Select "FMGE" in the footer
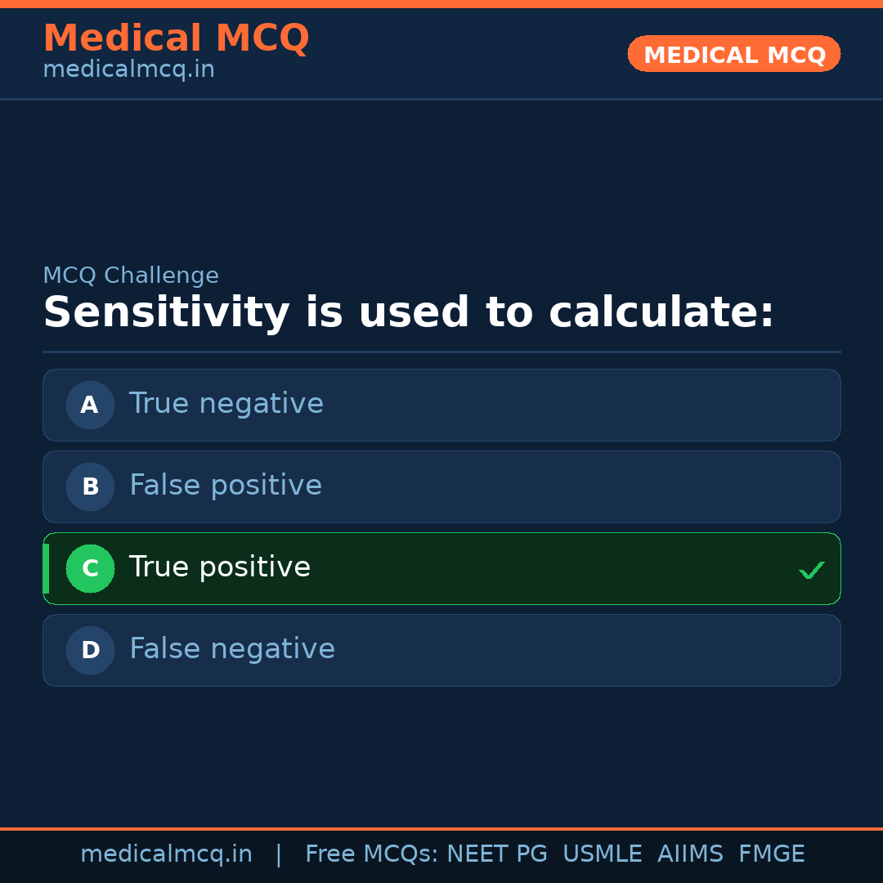This screenshot has height=883, width=883. [771, 854]
